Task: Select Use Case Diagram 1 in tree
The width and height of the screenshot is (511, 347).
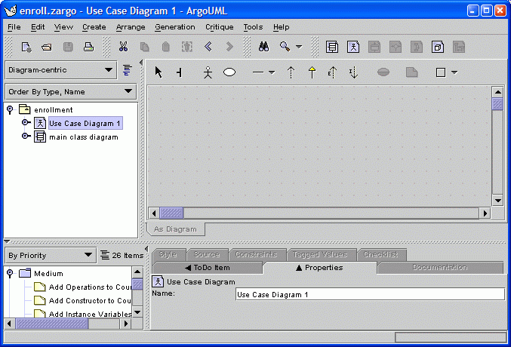Action: (85, 124)
